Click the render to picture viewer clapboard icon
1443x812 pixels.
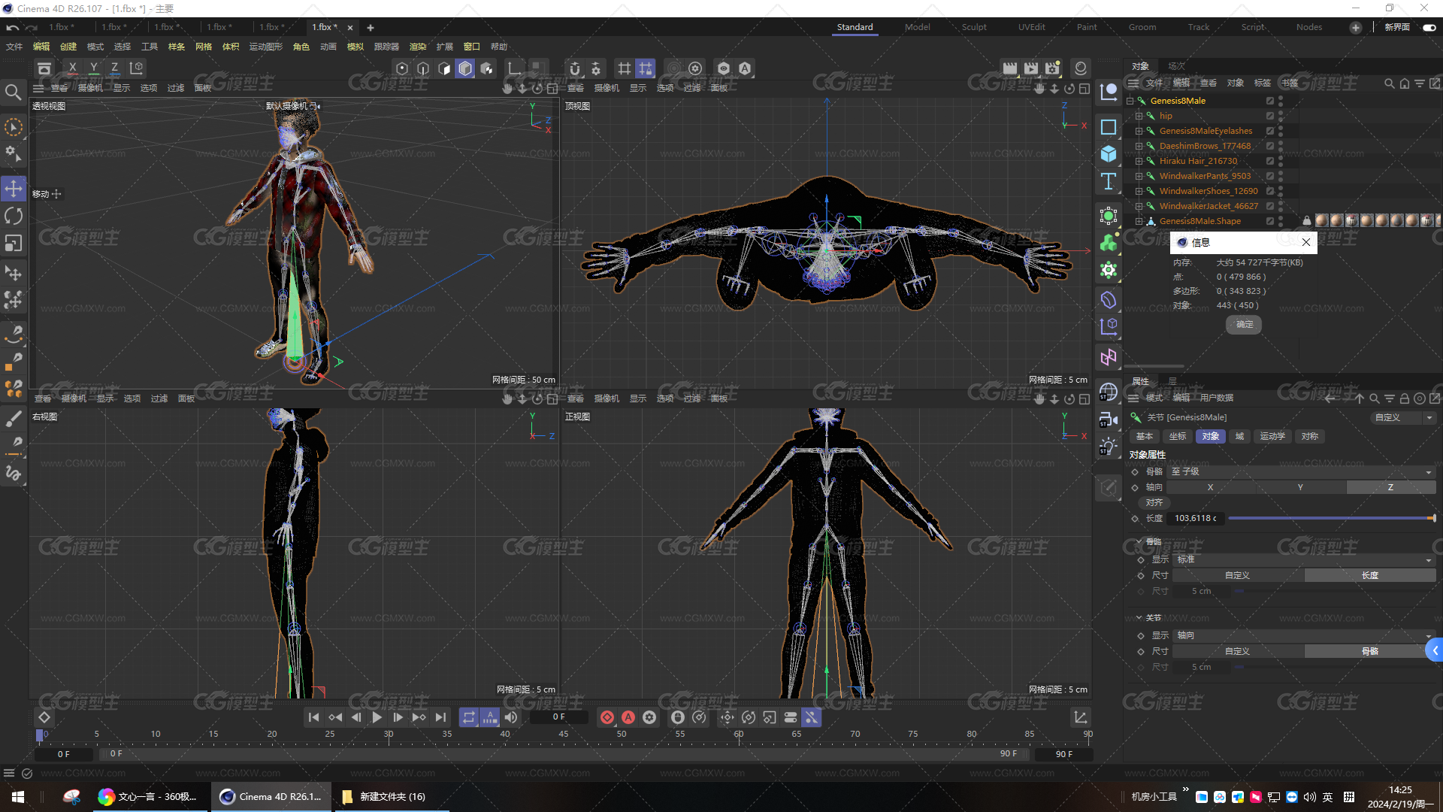pyautogui.click(x=1031, y=68)
